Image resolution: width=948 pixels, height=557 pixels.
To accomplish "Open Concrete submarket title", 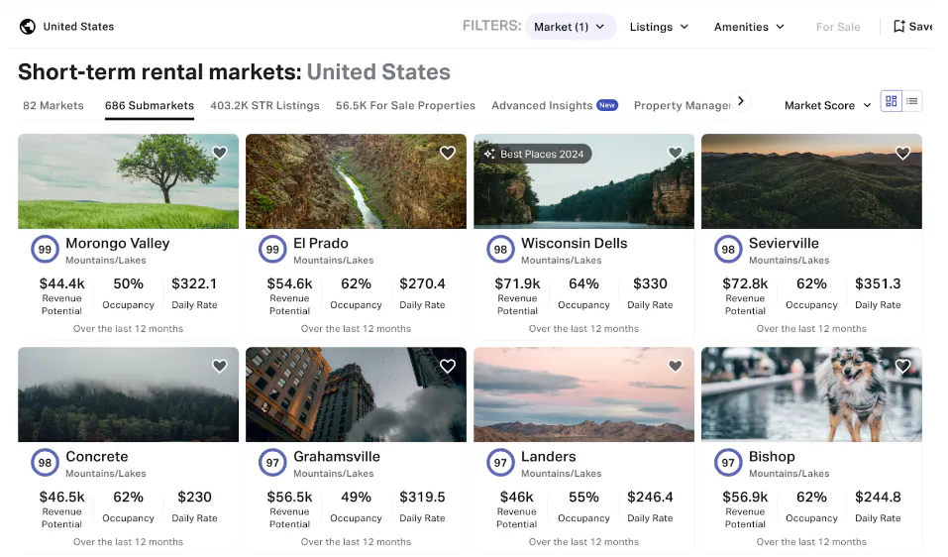I will click(x=97, y=457).
